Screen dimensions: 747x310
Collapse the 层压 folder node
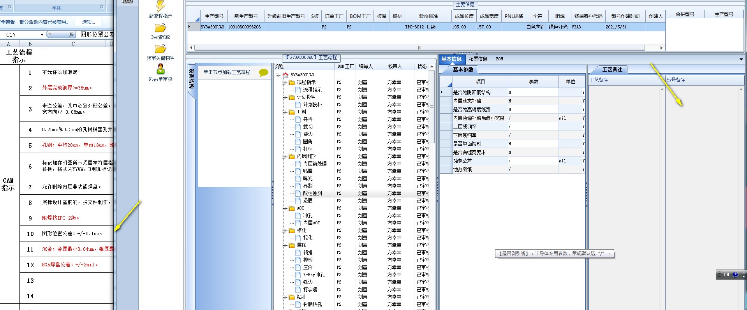coord(284,245)
